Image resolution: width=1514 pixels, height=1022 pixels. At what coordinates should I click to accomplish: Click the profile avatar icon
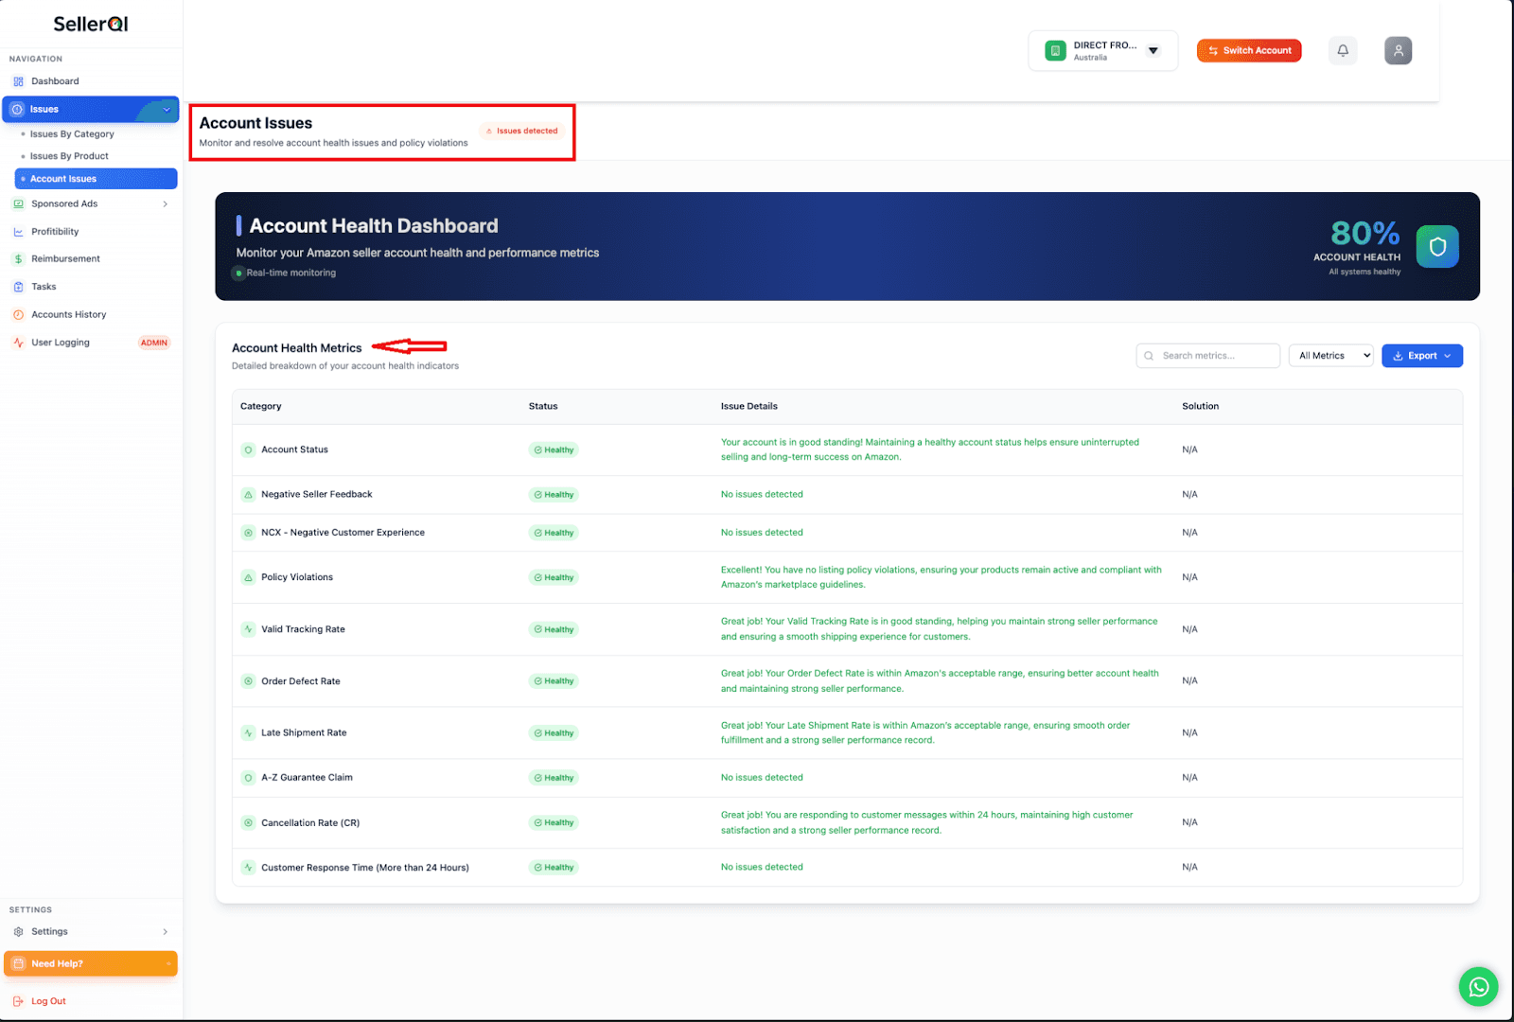[1398, 50]
